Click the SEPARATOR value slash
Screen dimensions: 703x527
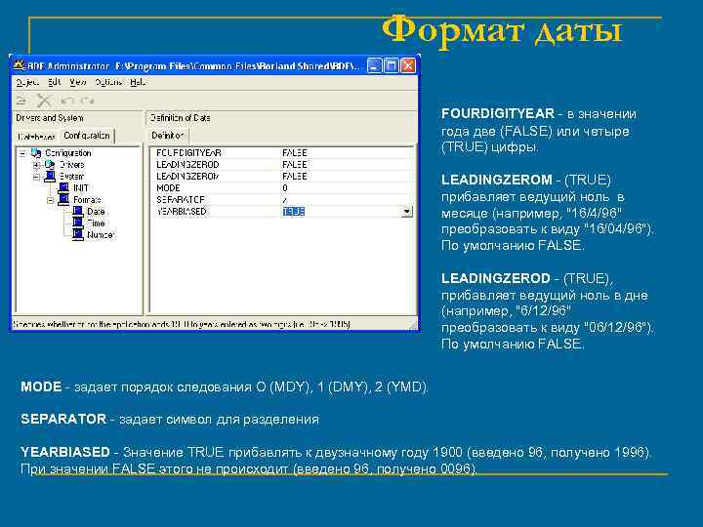click(285, 199)
